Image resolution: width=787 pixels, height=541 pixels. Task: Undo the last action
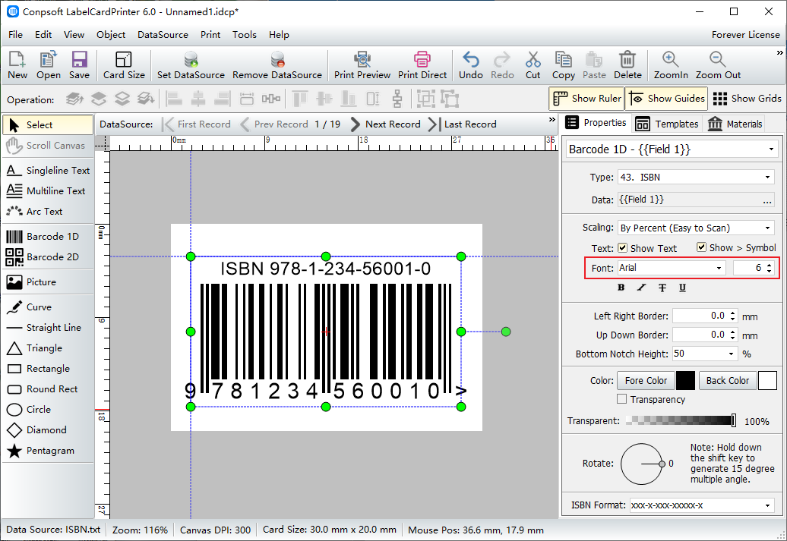(x=471, y=64)
